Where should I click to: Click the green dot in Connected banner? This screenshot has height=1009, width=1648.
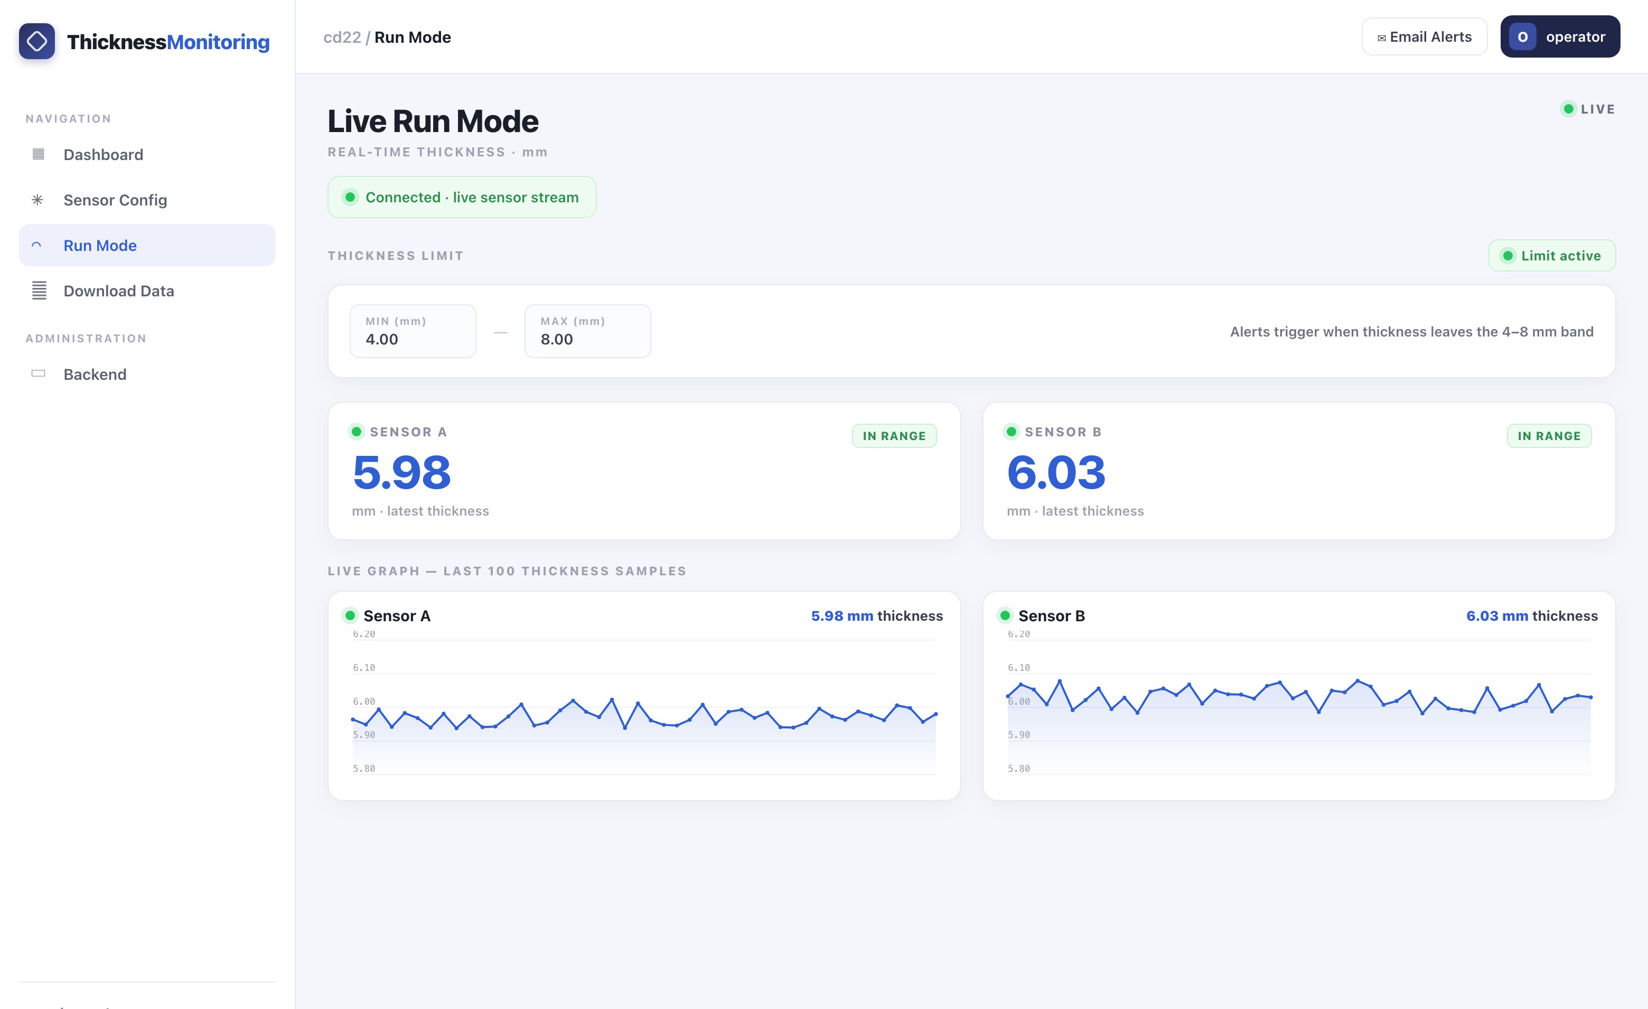[350, 198]
